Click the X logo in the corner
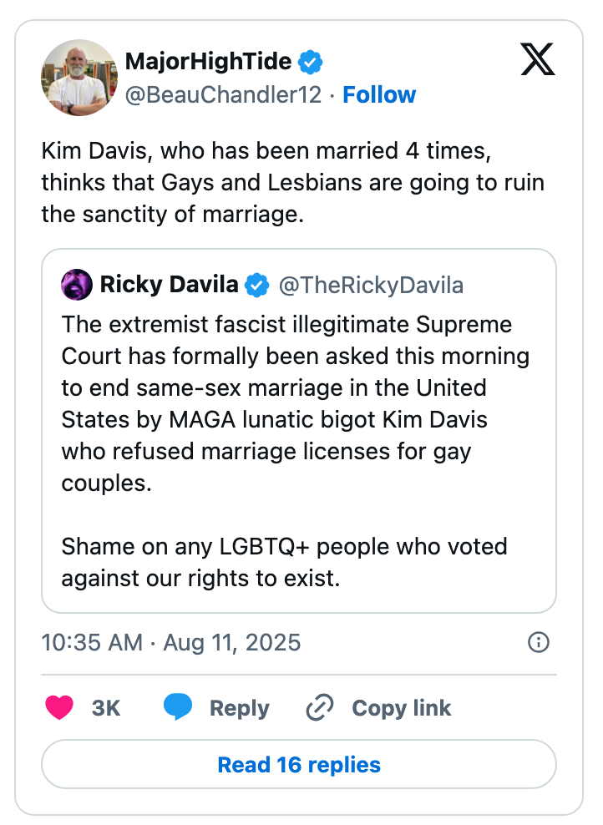 pos(538,60)
